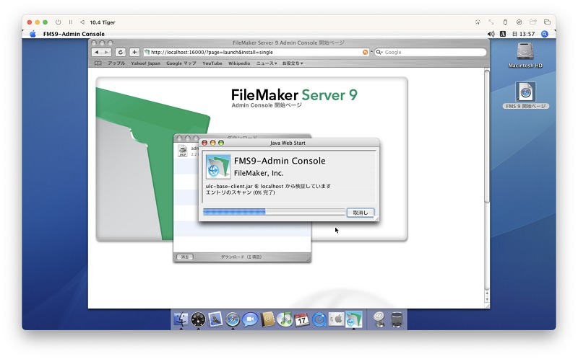This screenshot has height=359, width=578.
Task: Click the VM USB device icon
Action: 505,22
